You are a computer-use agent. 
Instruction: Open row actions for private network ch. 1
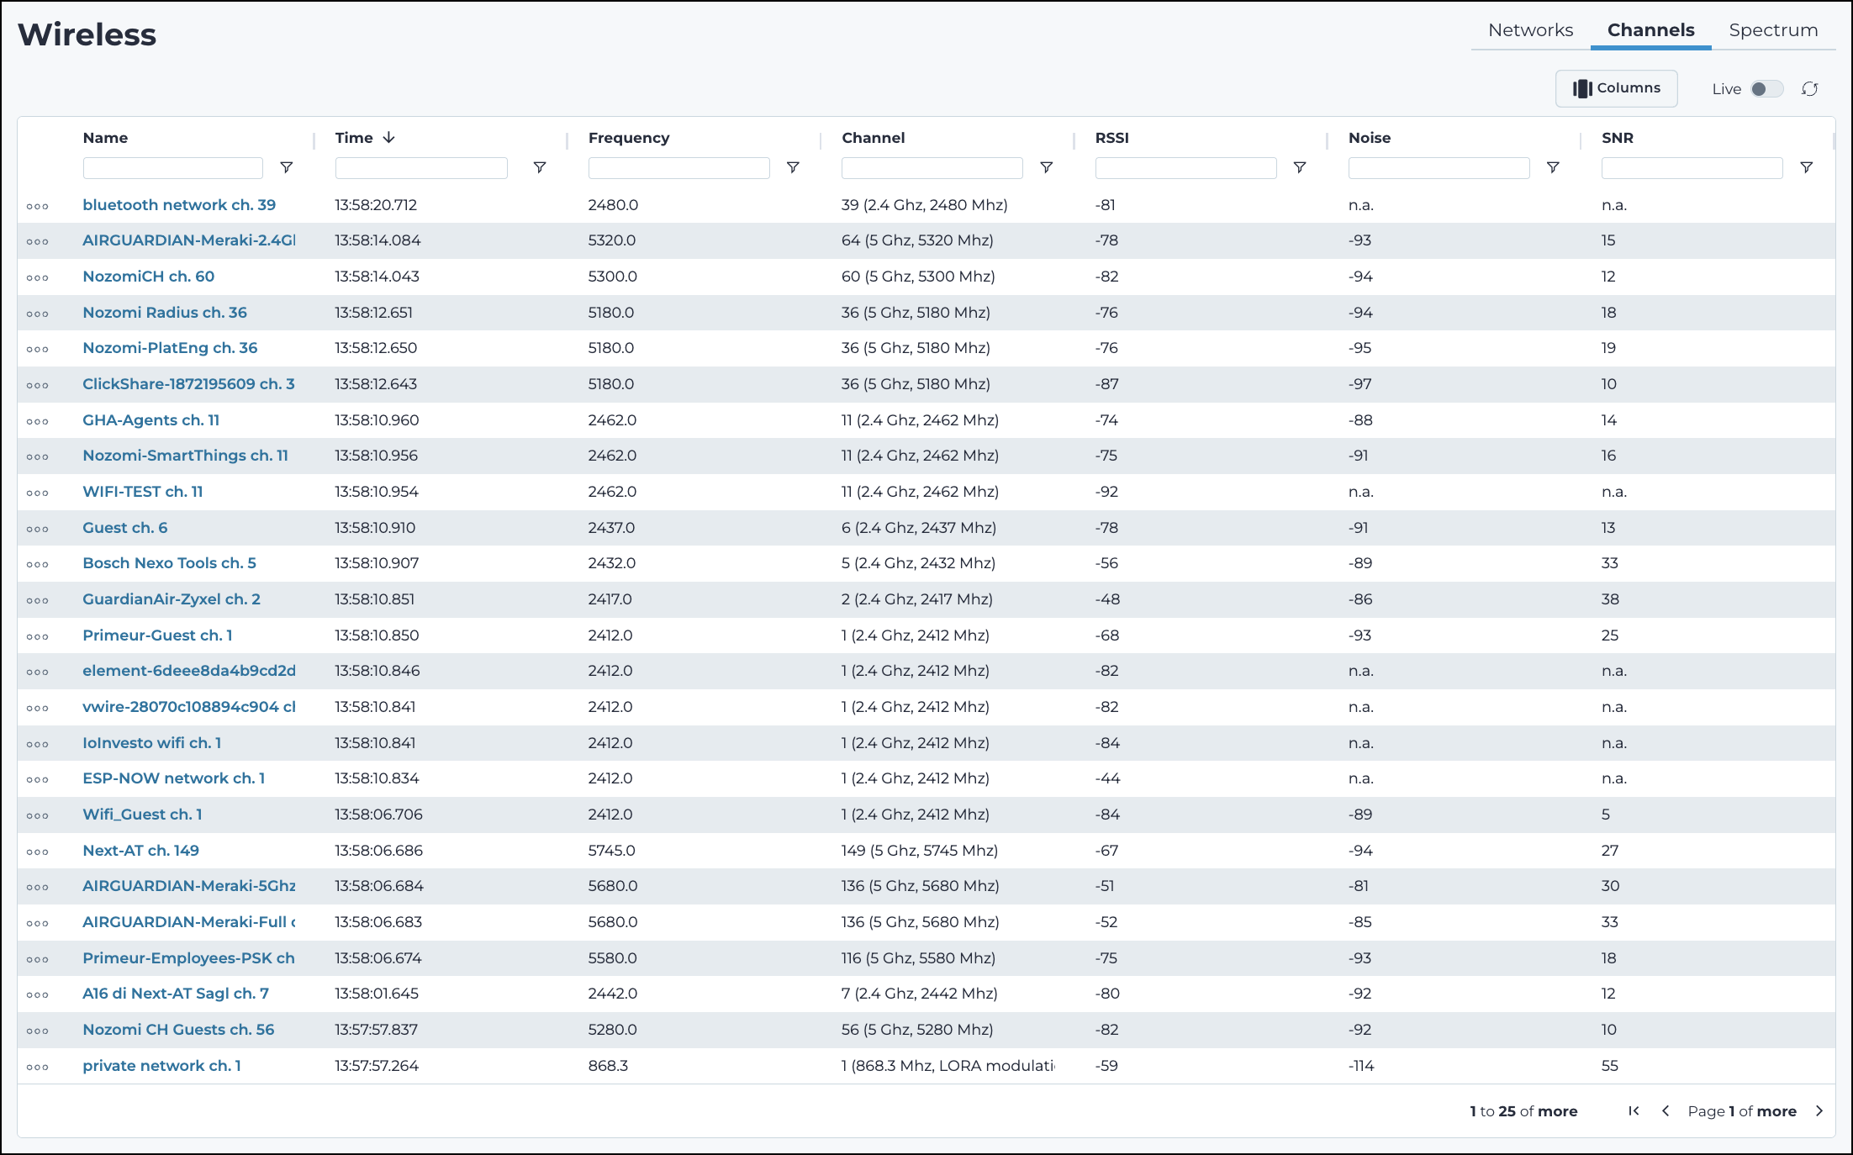pos(38,1067)
